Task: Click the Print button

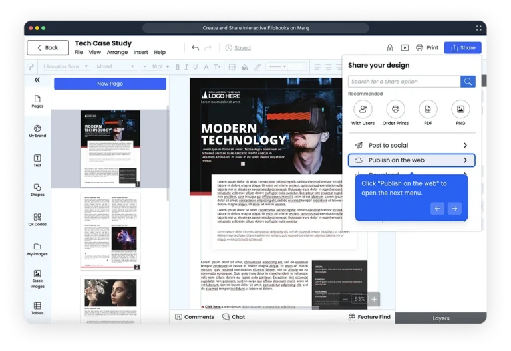Action: pos(427,48)
